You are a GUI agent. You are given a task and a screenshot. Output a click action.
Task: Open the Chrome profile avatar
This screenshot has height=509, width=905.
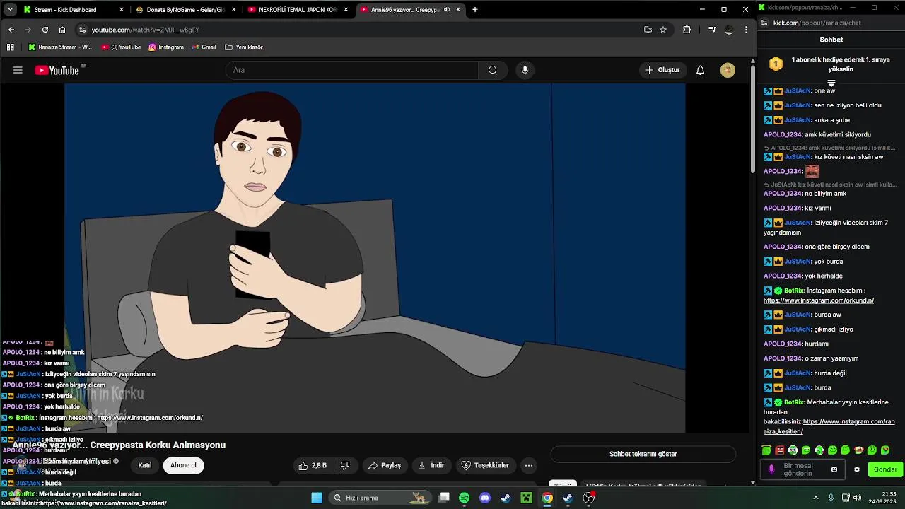(729, 30)
